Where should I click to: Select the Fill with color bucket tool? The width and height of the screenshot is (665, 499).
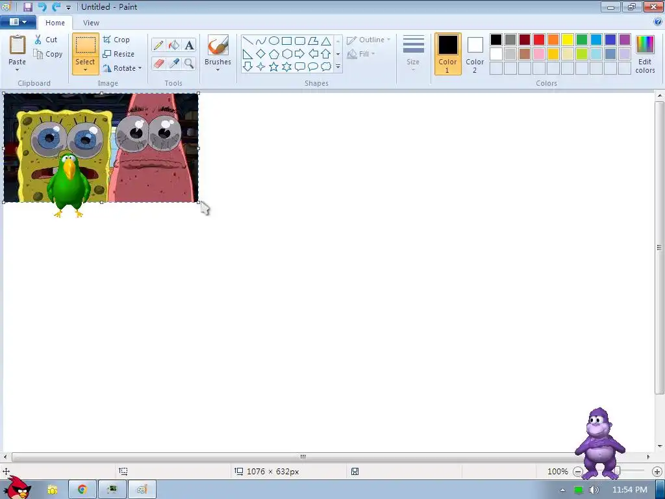click(x=174, y=45)
